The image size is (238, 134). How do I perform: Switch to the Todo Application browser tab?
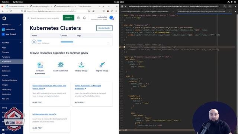coord(89,6)
